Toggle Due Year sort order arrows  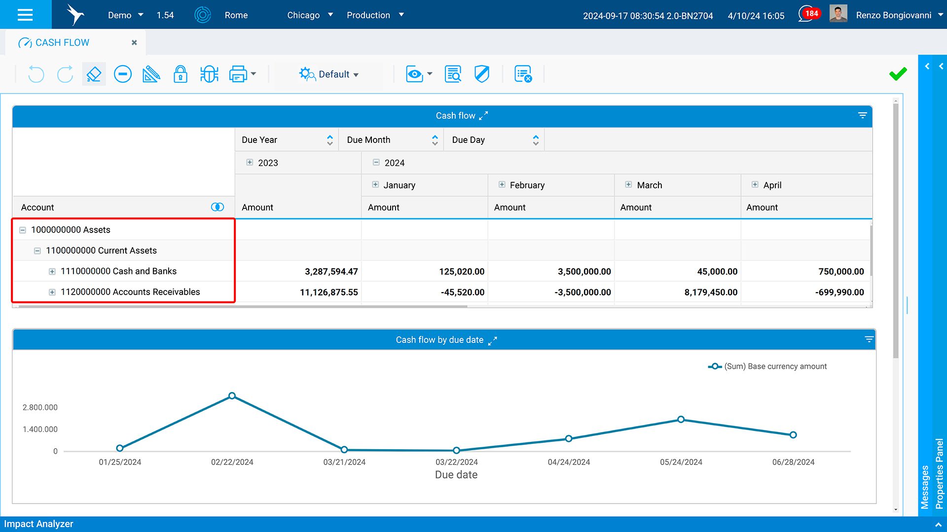tap(329, 140)
